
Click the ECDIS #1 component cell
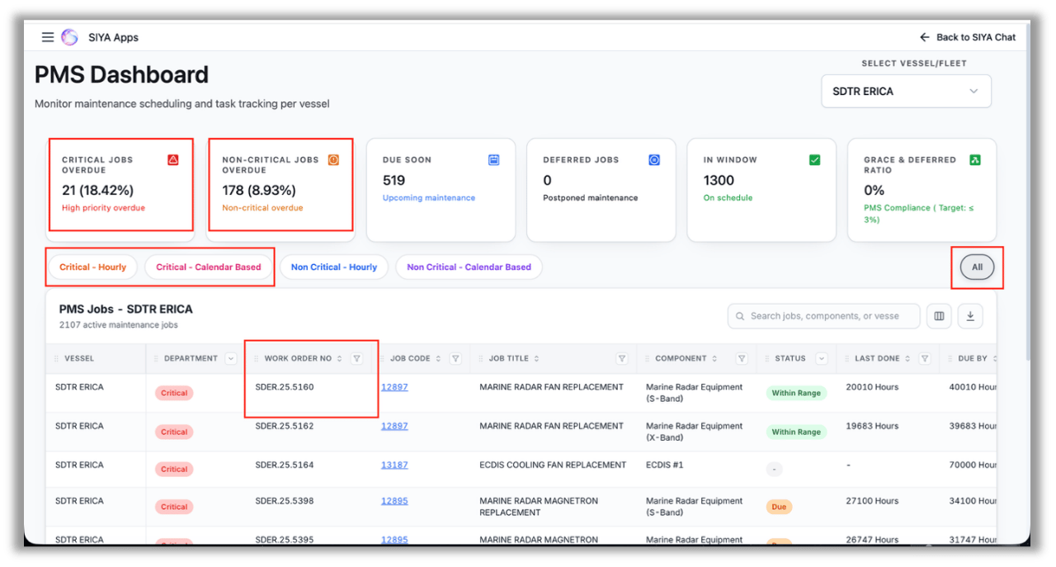pyautogui.click(x=665, y=465)
